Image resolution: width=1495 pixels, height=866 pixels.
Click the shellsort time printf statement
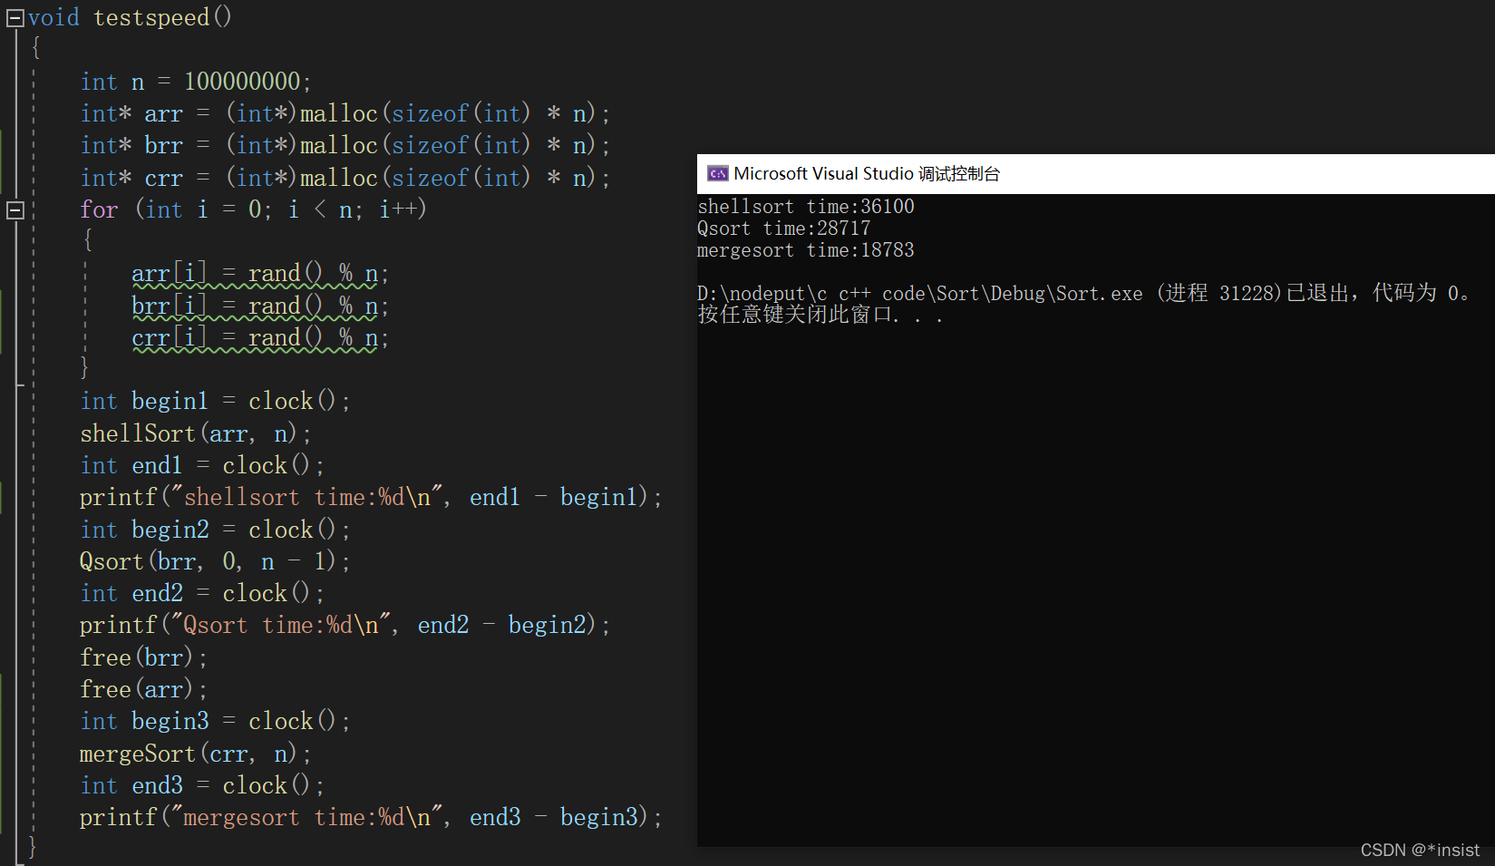[371, 497]
